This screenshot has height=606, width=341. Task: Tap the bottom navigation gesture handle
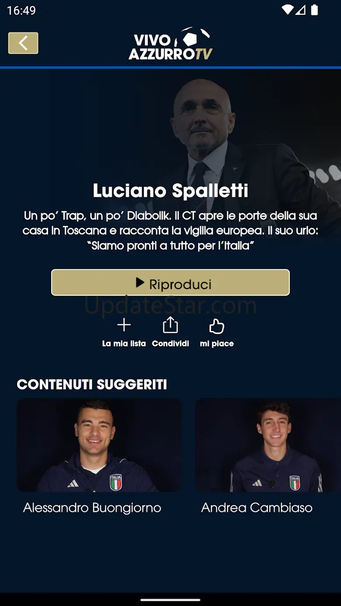point(170,599)
